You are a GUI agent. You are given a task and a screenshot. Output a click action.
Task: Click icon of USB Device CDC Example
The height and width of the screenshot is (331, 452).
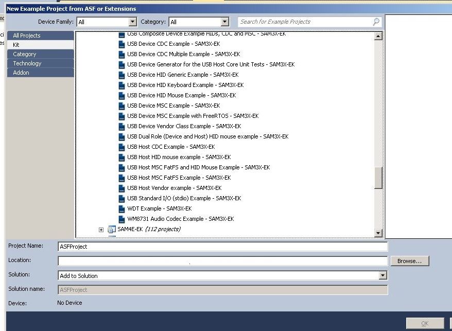tap(121, 44)
